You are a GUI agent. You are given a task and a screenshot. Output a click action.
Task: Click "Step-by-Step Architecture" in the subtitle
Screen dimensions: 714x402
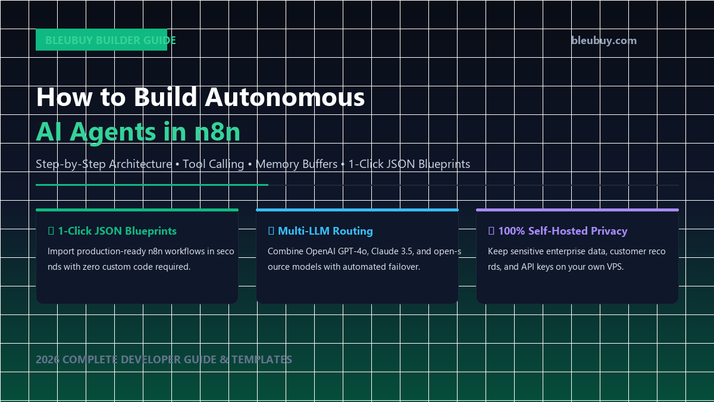pos(104,164)
